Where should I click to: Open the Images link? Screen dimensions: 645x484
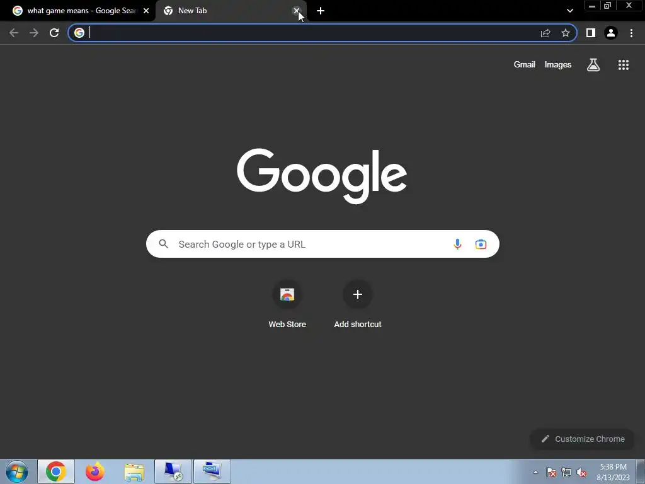point(558,65)
